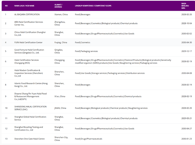Click the Shenzhen City, China address cell

tap(61, 139)
